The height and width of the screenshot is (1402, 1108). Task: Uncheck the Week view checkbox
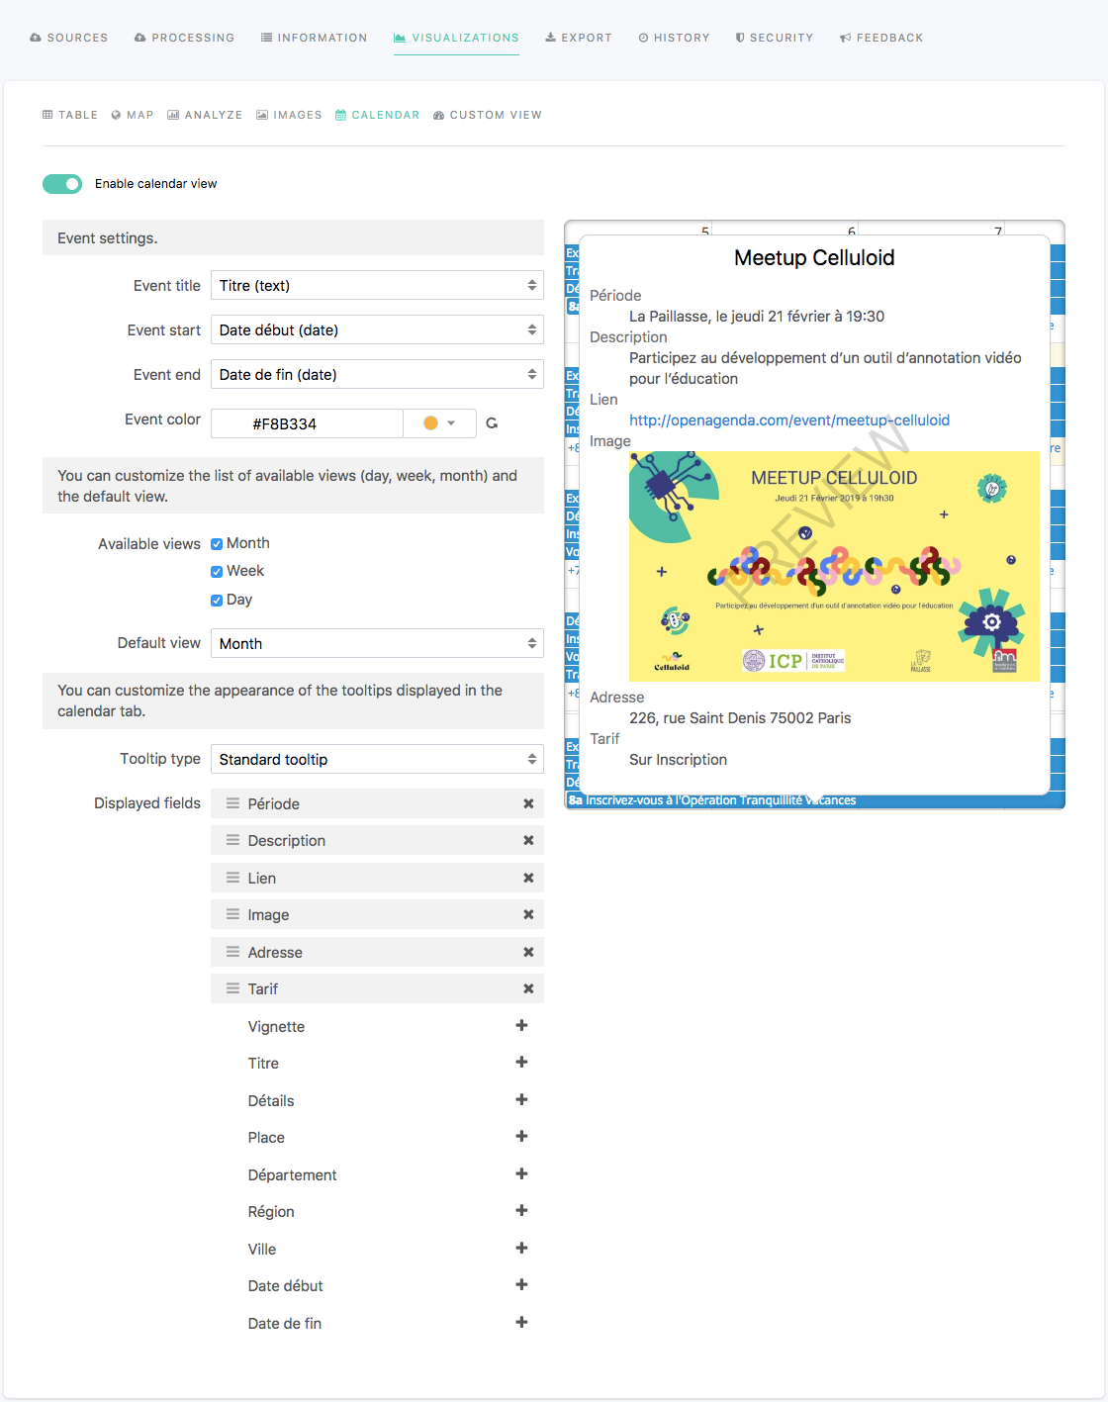217,572
